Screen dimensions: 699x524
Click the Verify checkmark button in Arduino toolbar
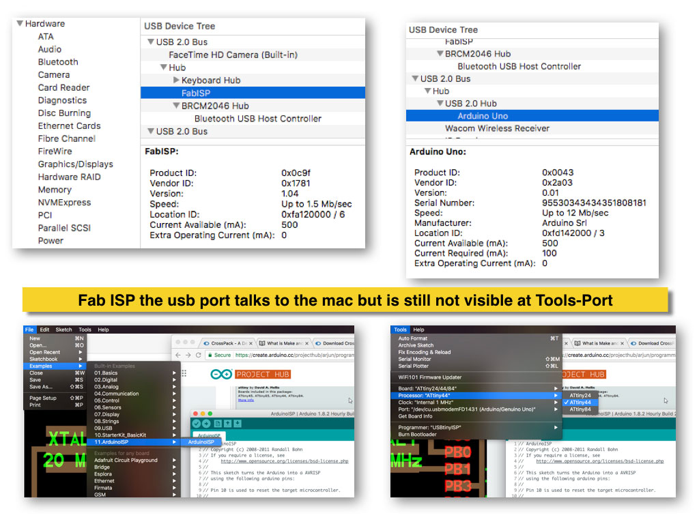(196, 423)
